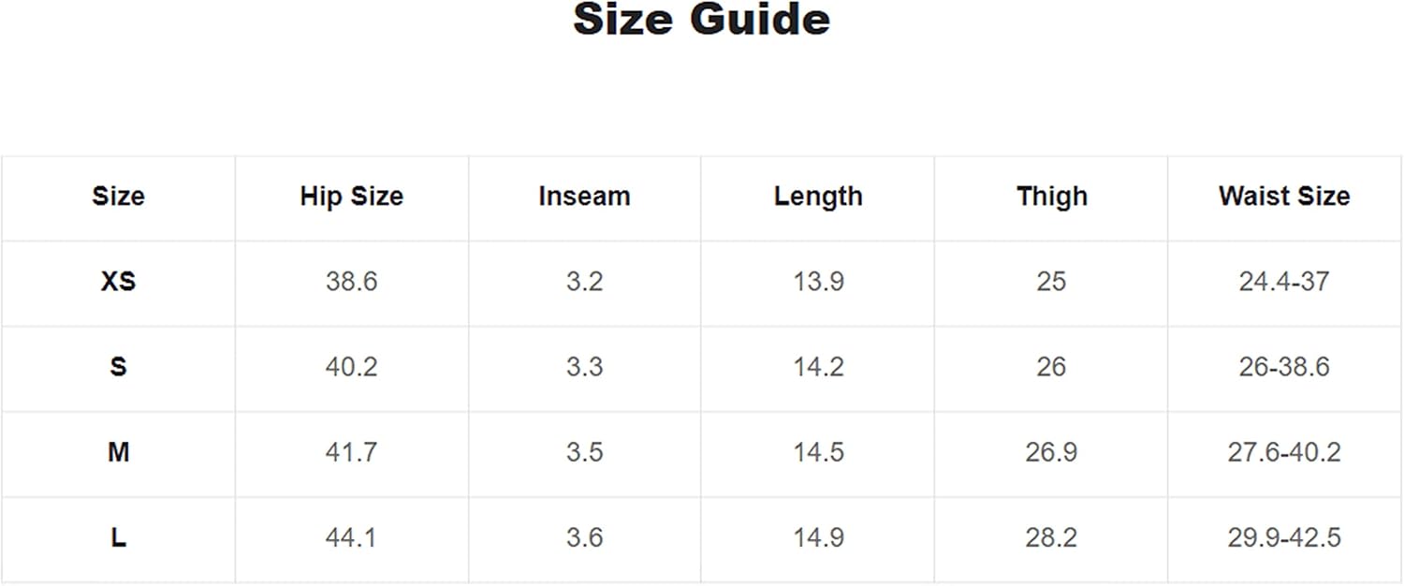
Task: Click the Size Guide heading
Action: (x=701, y=21)
